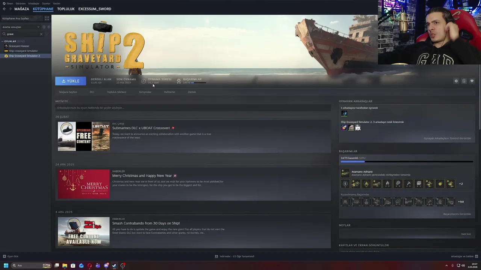Click the achievements progress bar
The width and height of the screenshot is (481, 270).
coord(407,162)
